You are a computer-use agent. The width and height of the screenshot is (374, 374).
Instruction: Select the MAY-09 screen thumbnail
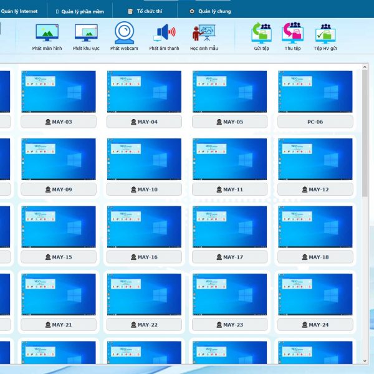pyautogui.click(x=59, y=159)
